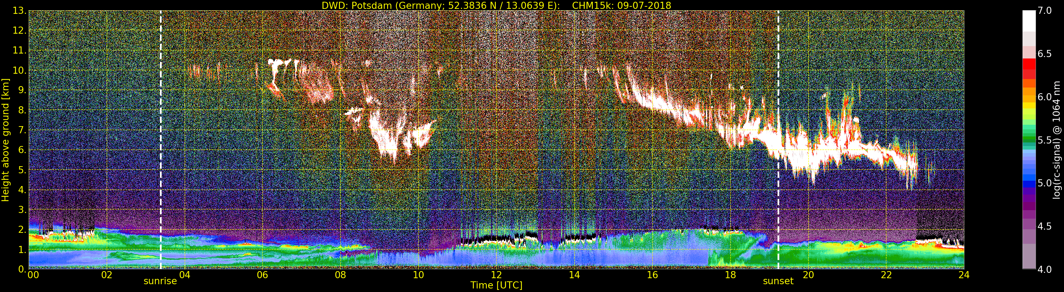1064x292 pixels.
Task: Click the 'CHM15k: 09-07-2018' title text
Action: 622,5
